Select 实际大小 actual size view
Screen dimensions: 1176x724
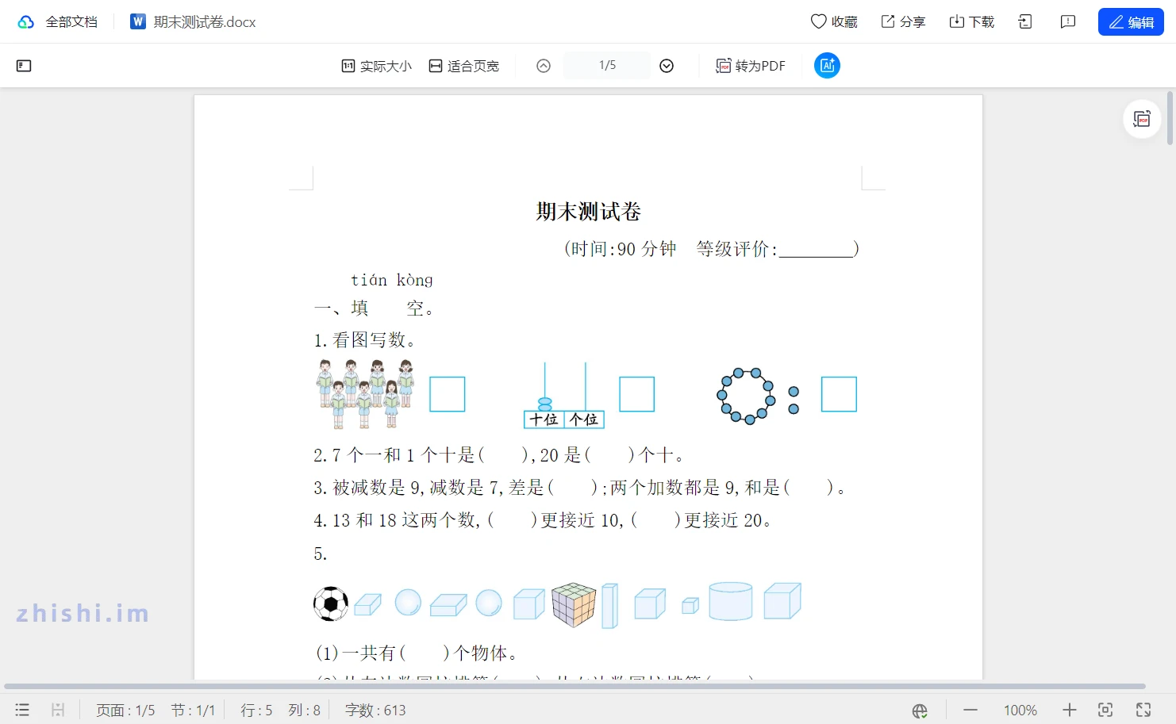(377, 66)
